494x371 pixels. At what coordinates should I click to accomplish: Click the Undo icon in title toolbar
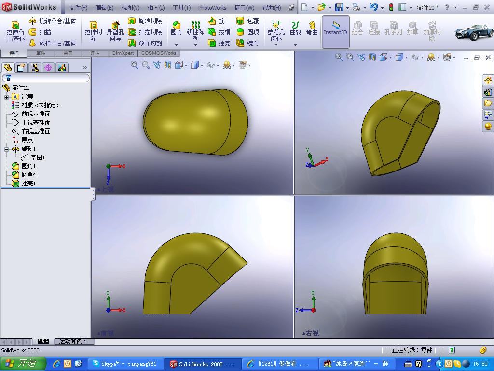(x=374, y=7)
